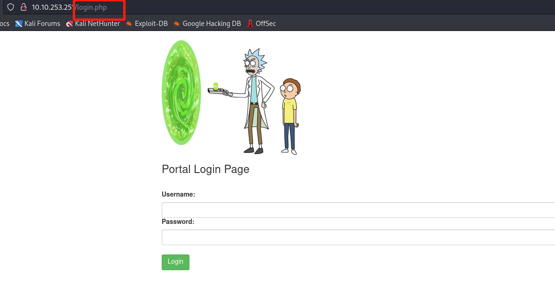Click the insecure connection padlock icon
Screen dimensions: 555x291
tap(23, 7)
